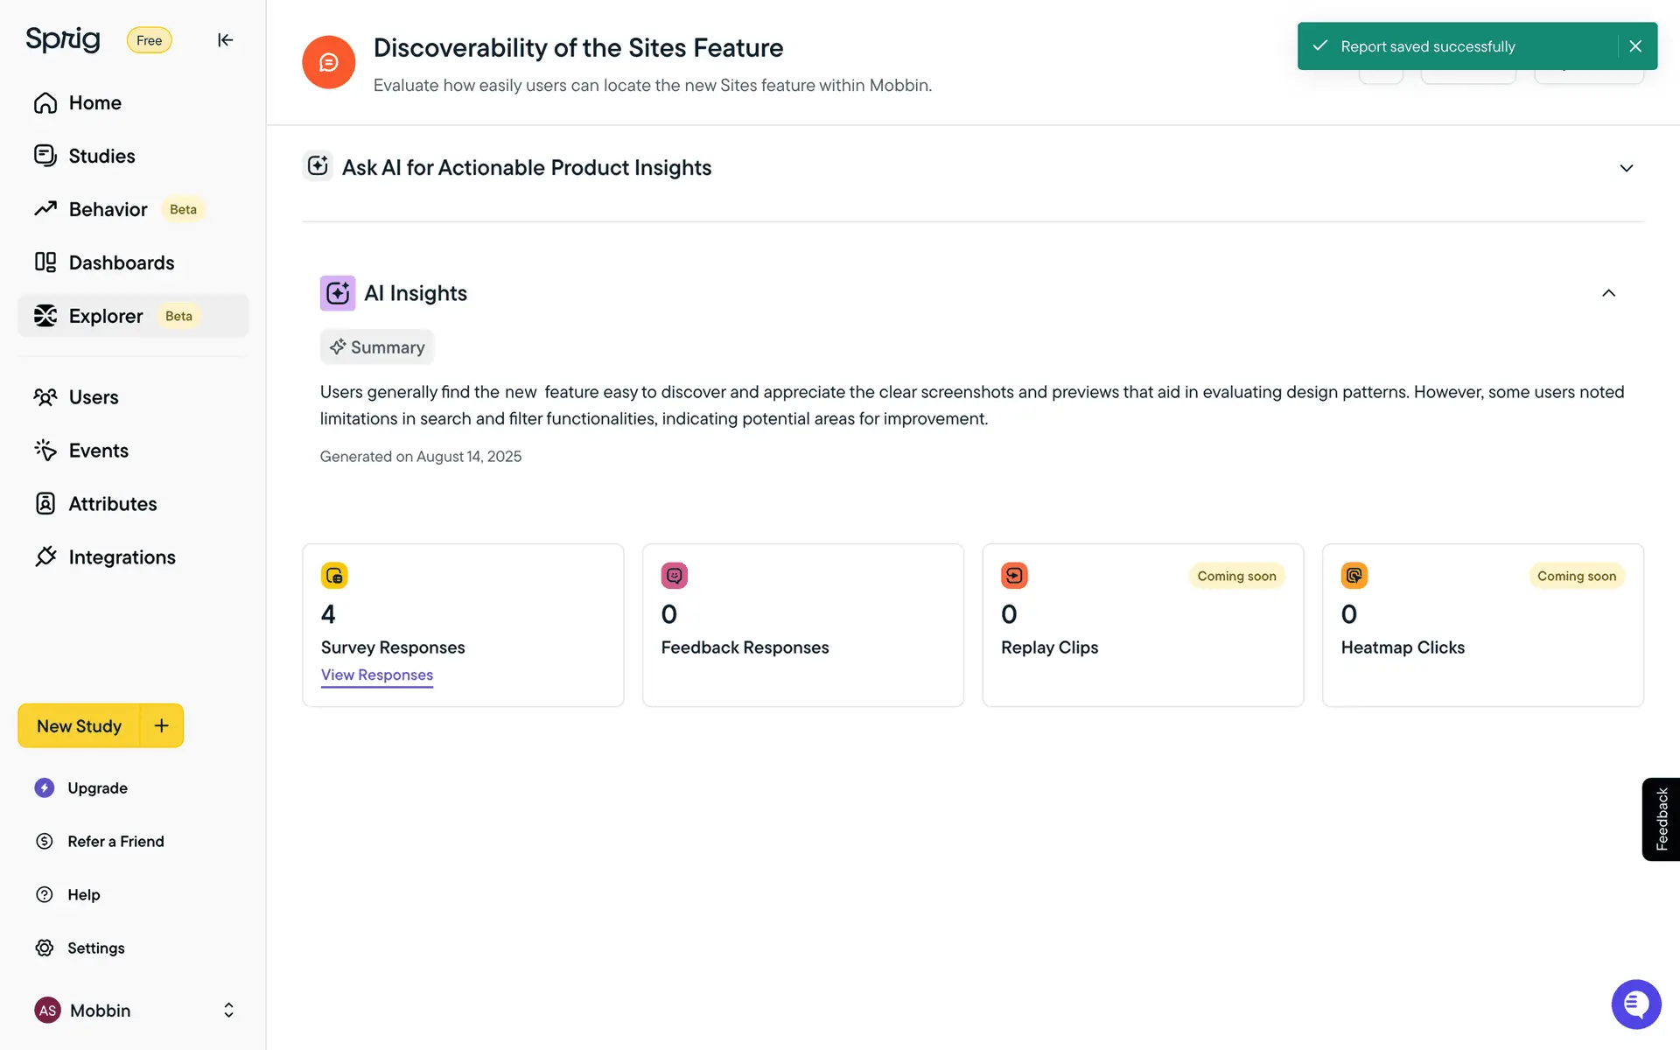Open the chat support bubble
The image size is (1680, 1050).
pyautogui.click(x=1635, y=1004)
